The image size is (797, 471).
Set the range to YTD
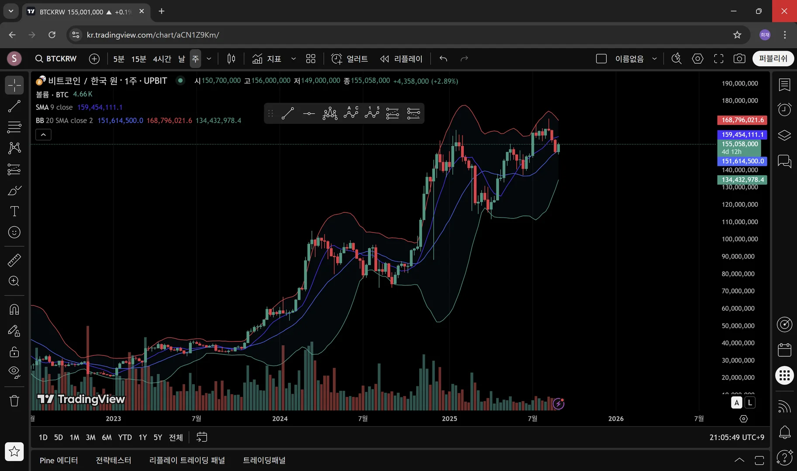(x=125, y=437)
